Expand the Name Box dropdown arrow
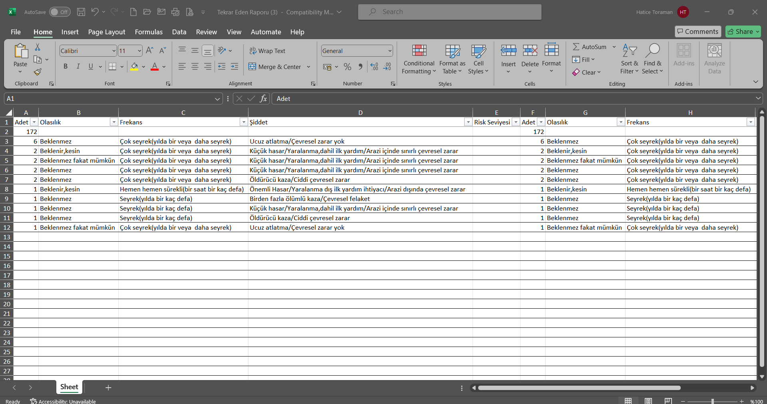This screenshot has height=404, width=767. click(217, 99)
